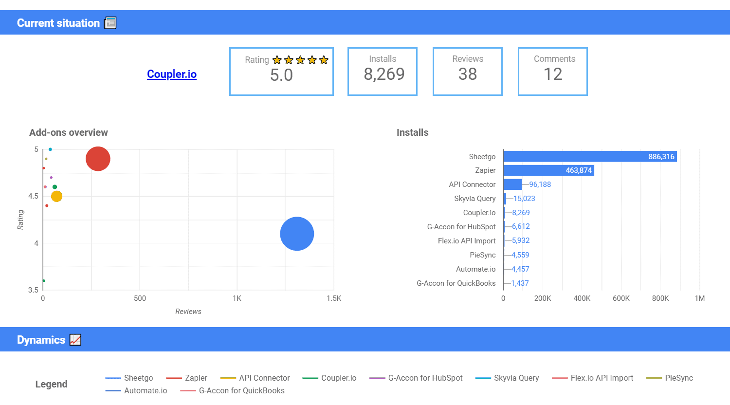Click the Automate.io label in Installs chart
Viewport: 730px width, 405px height.
(475, 269)
